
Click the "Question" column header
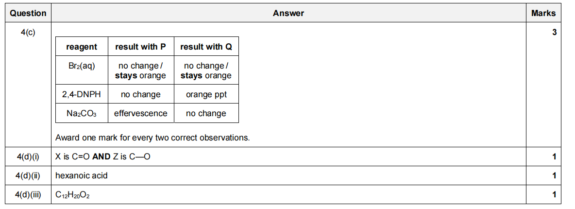(x=28, y=13)
